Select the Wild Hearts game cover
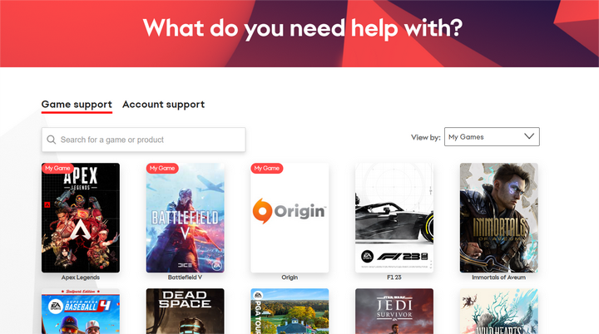 click(499, 311)
